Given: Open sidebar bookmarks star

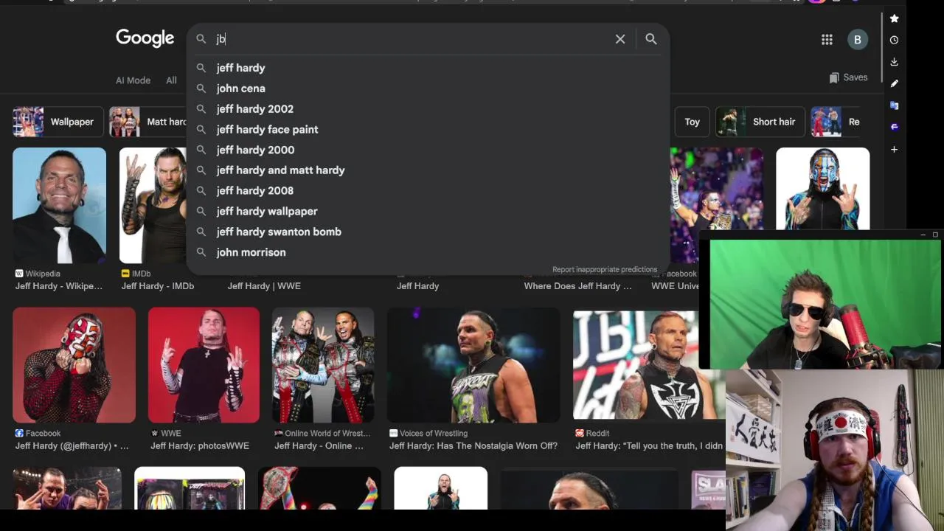Looking at the screenshot, I should [x=894, y=18].
